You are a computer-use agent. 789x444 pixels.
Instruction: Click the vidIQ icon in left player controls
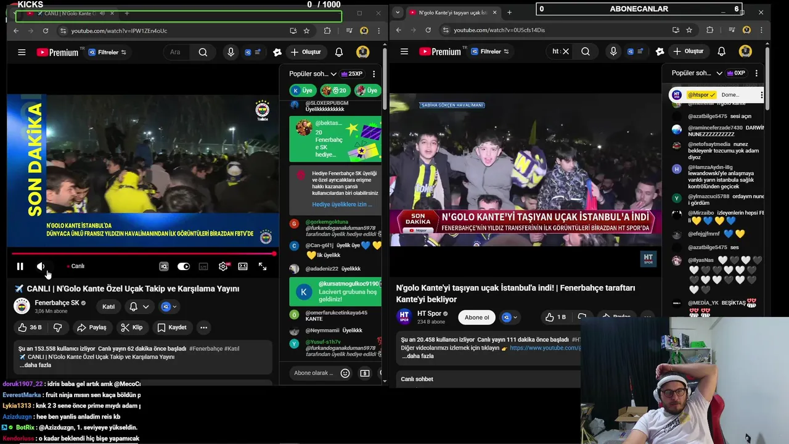coord(164,266)
